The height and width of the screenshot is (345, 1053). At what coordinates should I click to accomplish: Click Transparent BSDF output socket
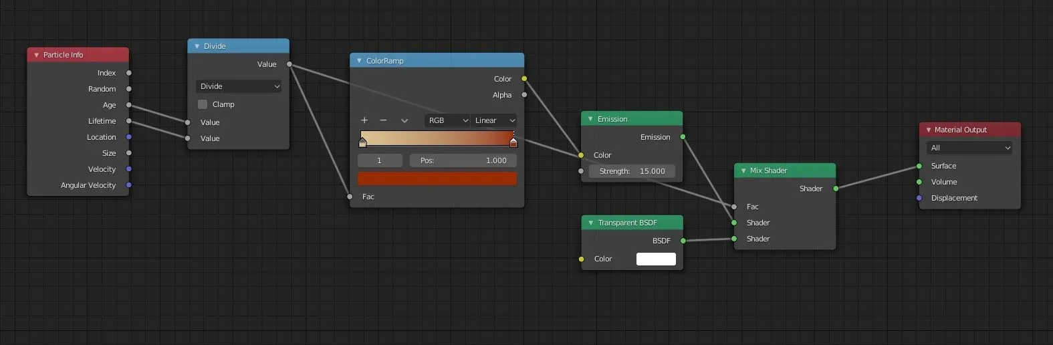pos(683,241)
